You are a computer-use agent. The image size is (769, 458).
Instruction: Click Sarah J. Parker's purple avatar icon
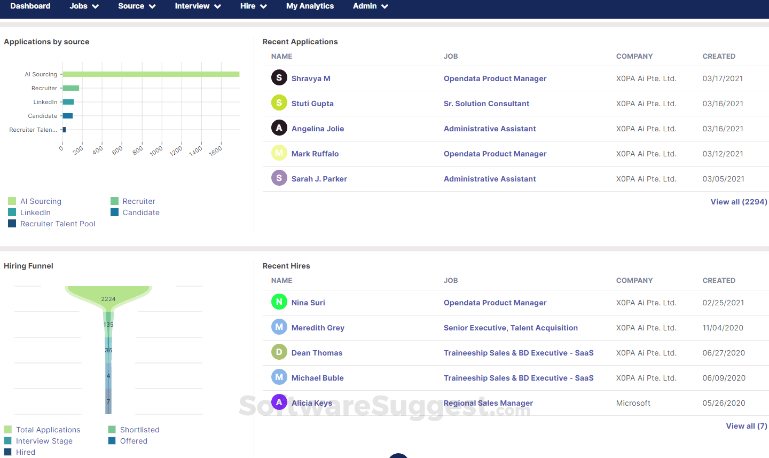pyautogui.click(x=279, y=178)
